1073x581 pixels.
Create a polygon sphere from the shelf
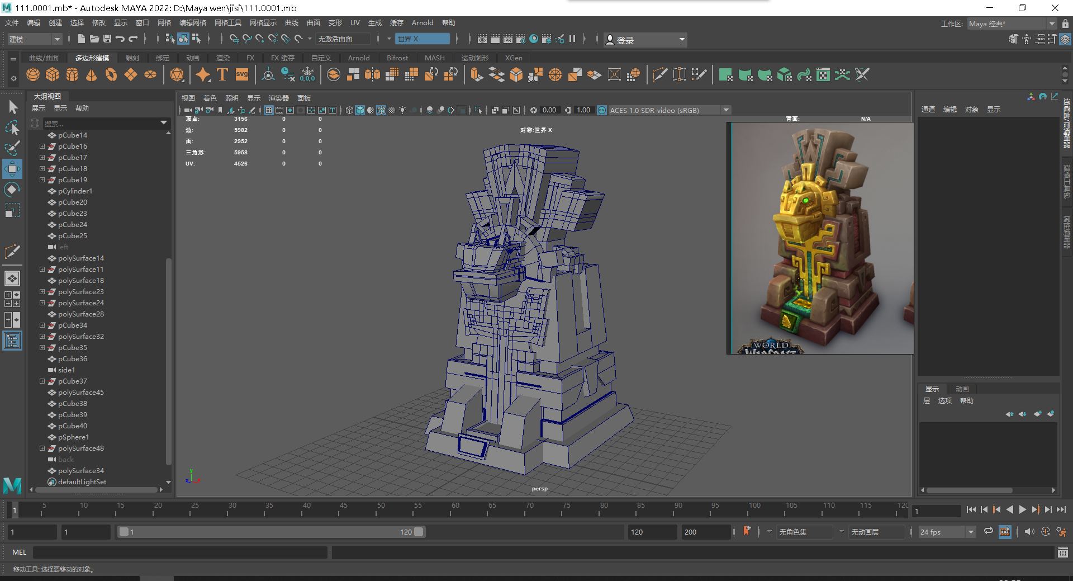33,74
